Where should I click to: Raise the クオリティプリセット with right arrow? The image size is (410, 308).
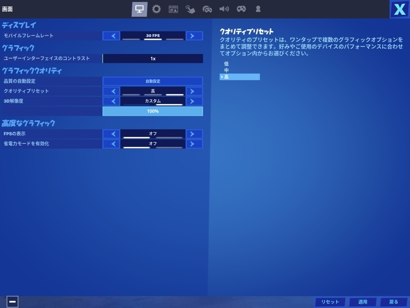pos(194,91)
